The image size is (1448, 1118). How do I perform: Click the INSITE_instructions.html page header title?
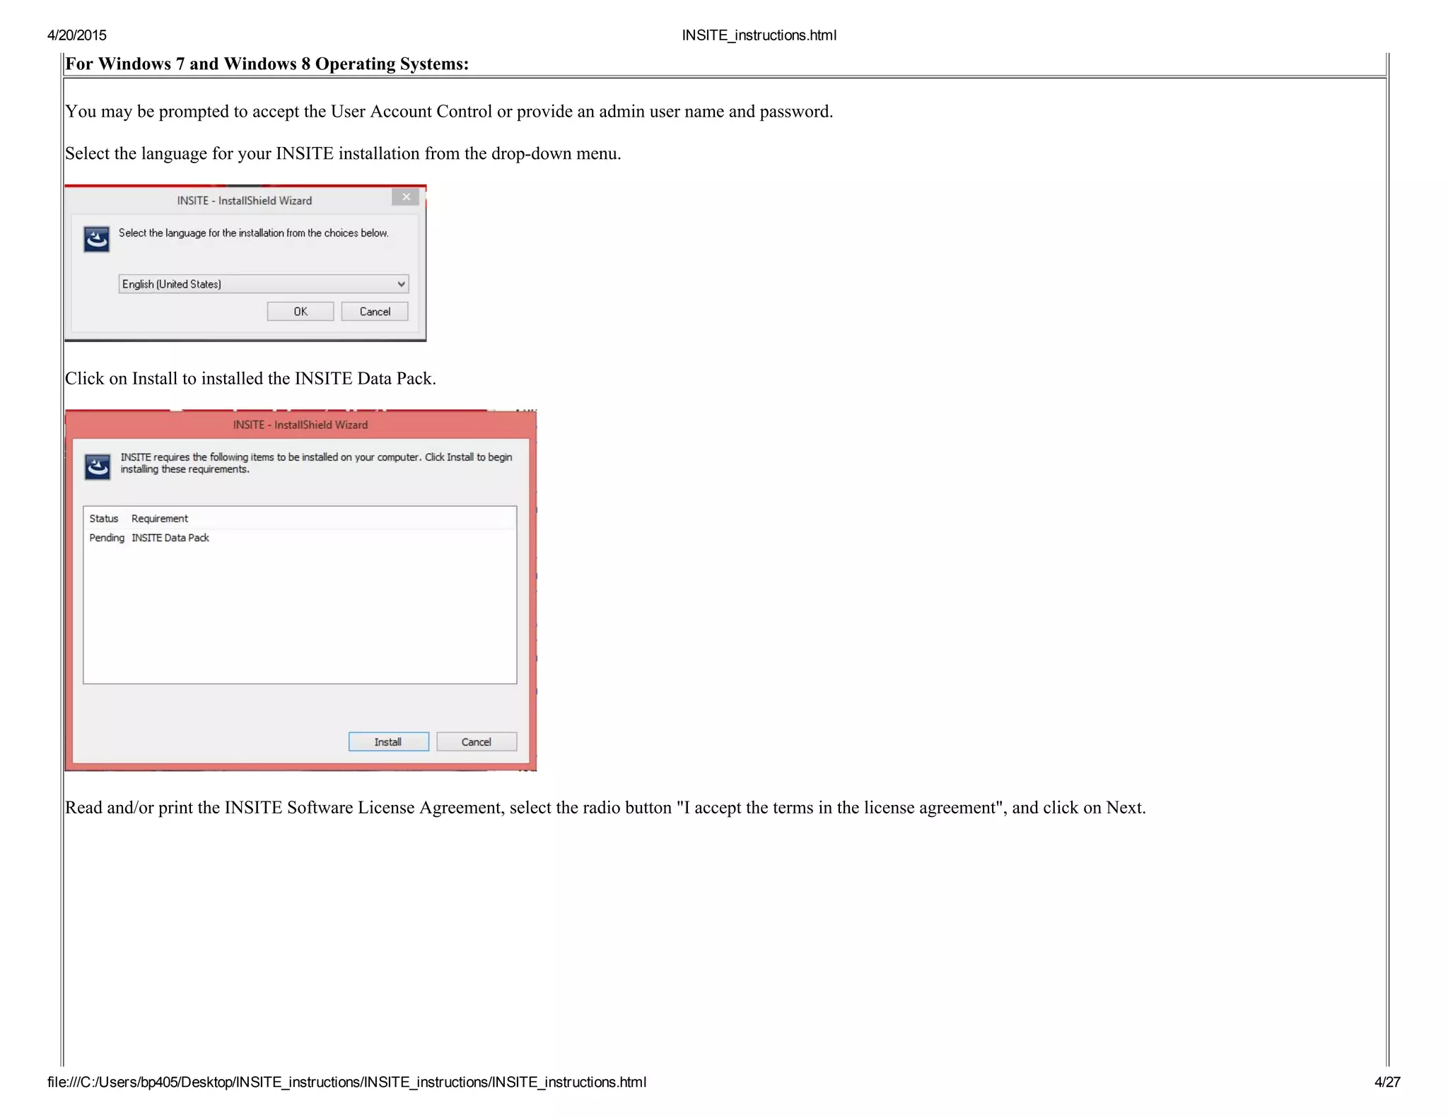(759, 35)
